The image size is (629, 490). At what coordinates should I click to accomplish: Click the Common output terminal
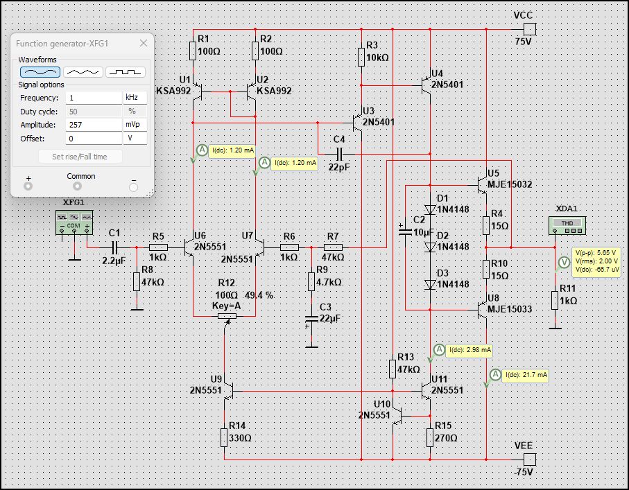(x=77, y=186)
